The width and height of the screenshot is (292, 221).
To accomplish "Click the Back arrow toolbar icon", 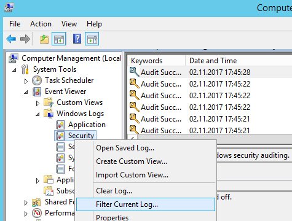I will pos(11,39).
